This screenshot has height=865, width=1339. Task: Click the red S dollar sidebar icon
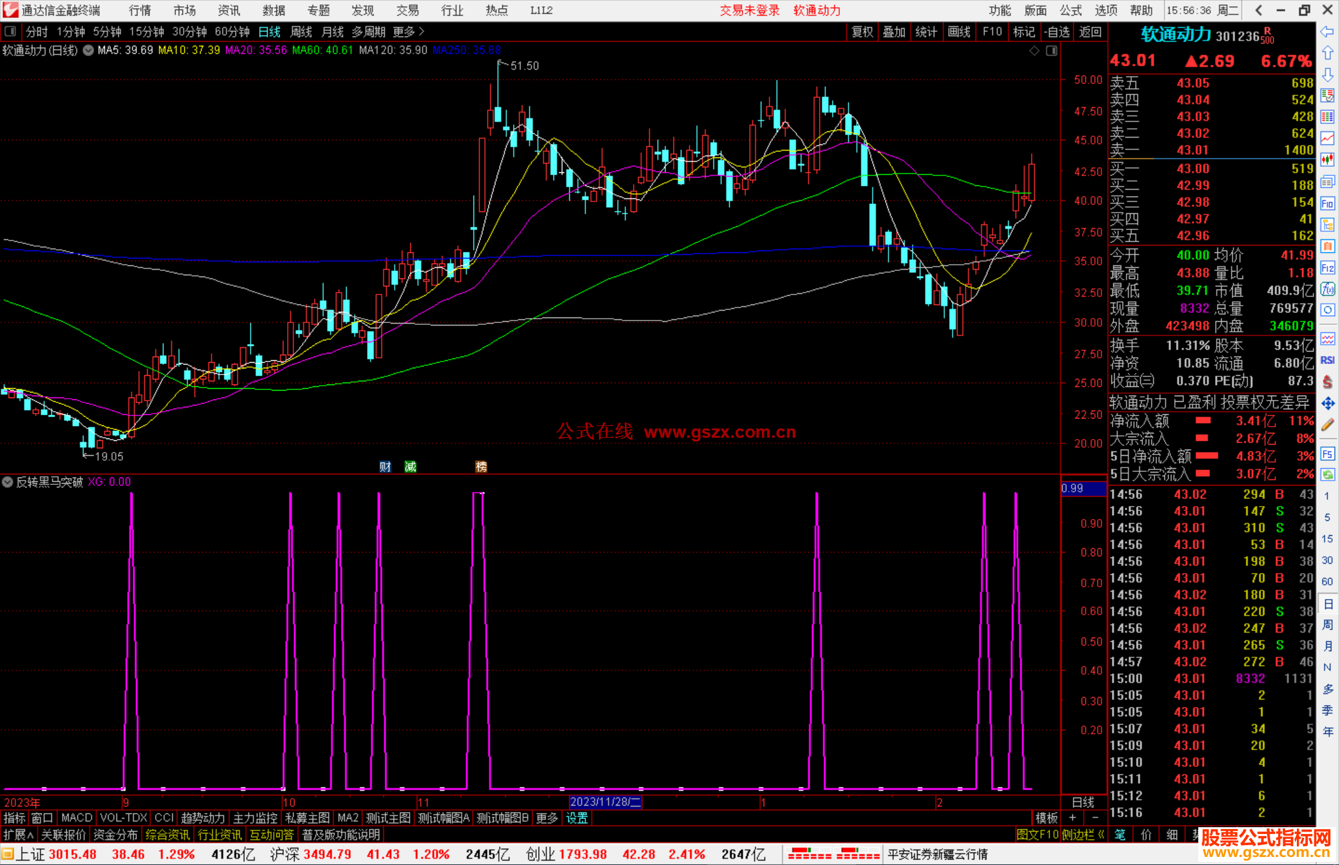point(1327,382)
